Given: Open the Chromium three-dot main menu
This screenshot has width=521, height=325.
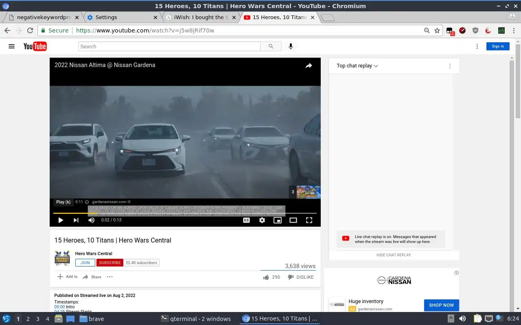Looking at the screenshot, I should click(x=514, y=30).
